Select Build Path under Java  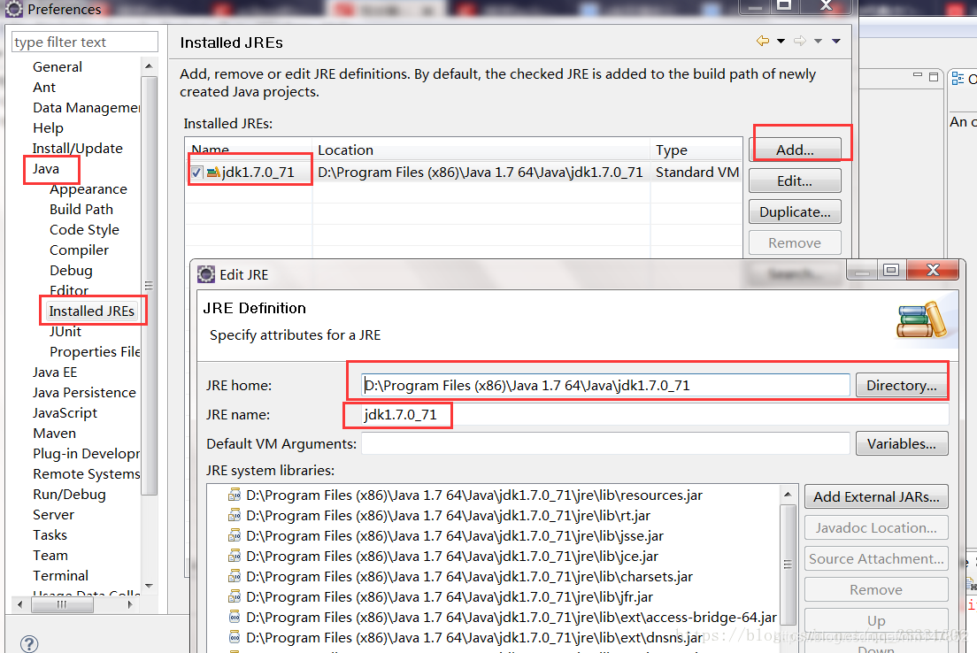81,210
